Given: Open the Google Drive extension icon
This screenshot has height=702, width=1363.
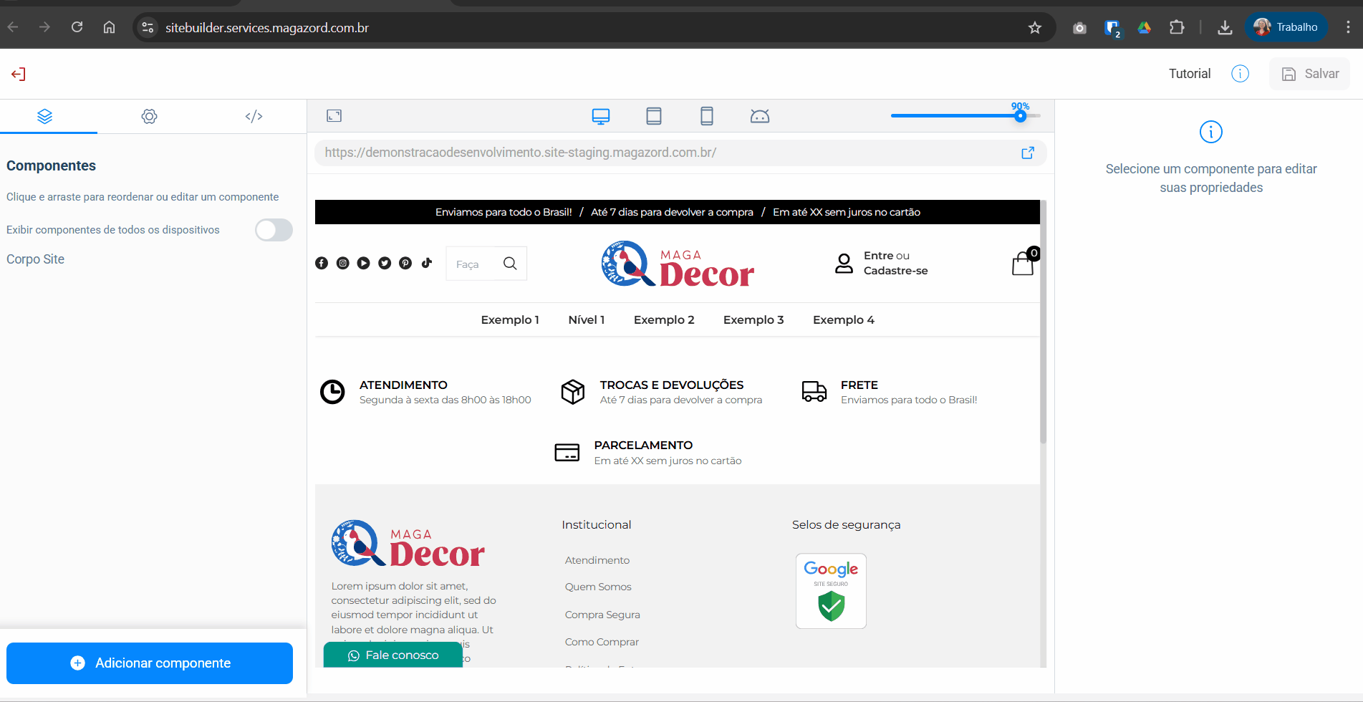Looking at the screenshot, I should (1145, 27).
